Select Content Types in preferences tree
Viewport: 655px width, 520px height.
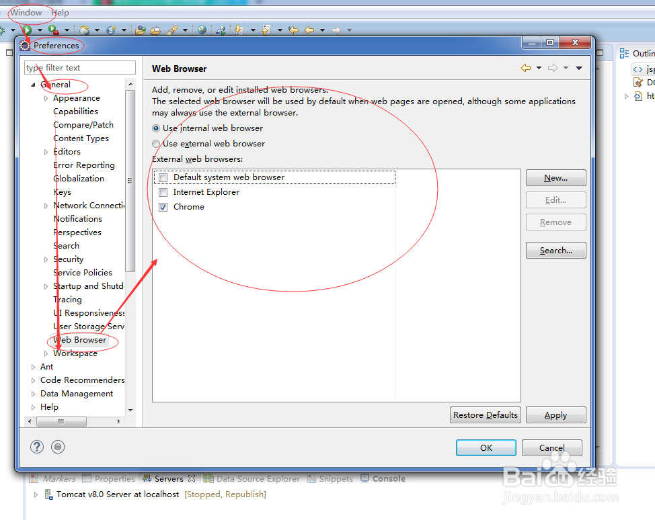coord(81,138)
